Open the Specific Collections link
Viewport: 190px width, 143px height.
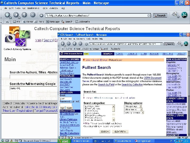pyautogui.click(x=69, y=133)
